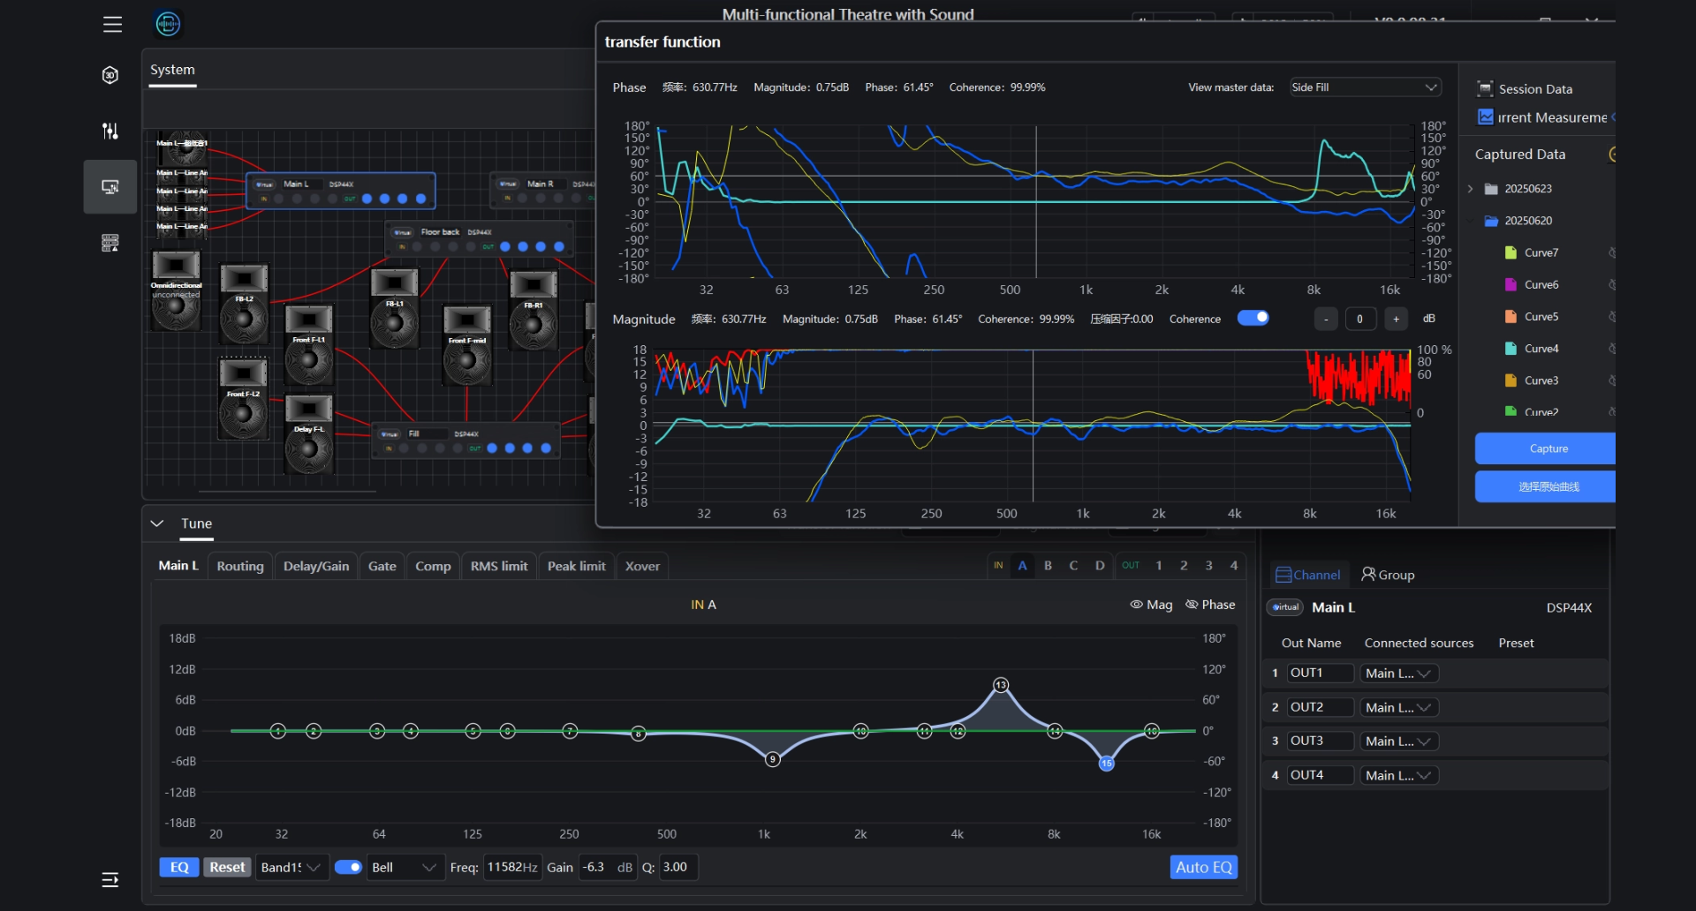
Task: Click the Capture button
Action: (x=1546, y=448)
